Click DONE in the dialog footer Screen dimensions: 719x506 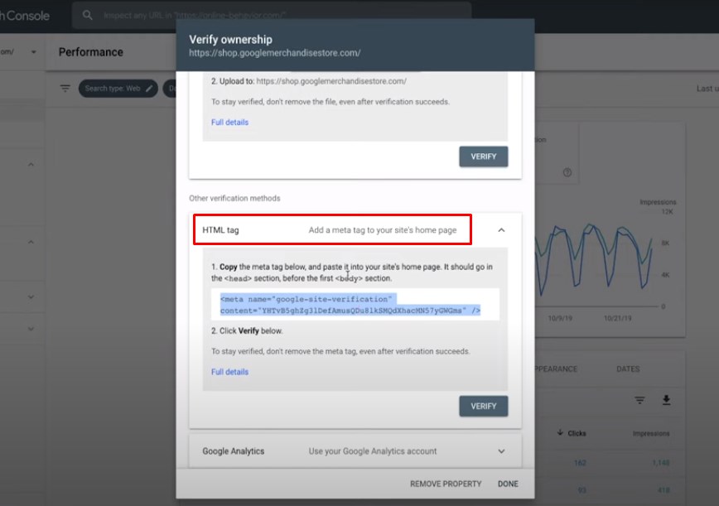(x=508, y=484)
